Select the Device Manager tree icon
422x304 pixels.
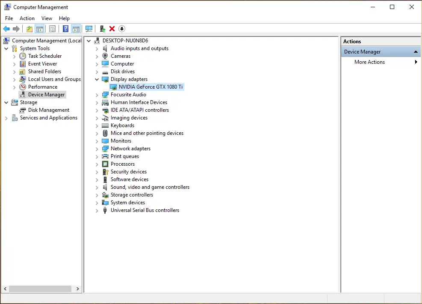(23, 95)
